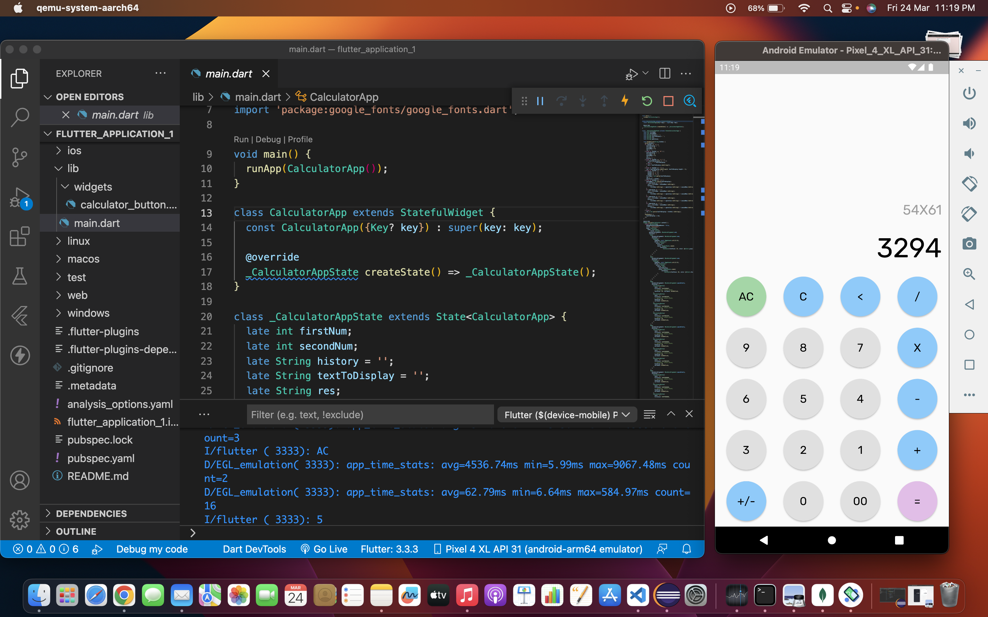Viewport: 988px width, 617px height.
Task: Lower emulator volume with volume-down icon
Action: [x=970, y=154]
